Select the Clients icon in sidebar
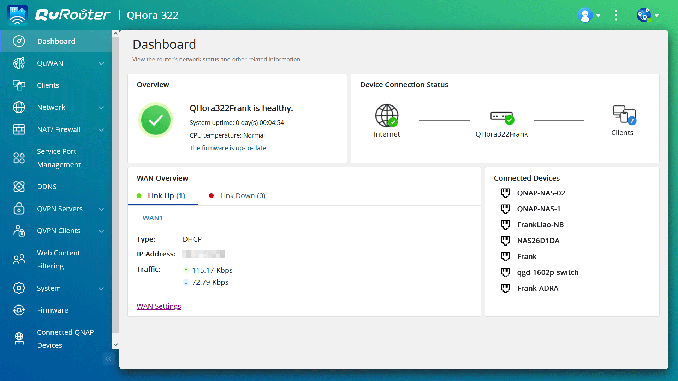The image size is (678, 381). (x=19, y=85)
